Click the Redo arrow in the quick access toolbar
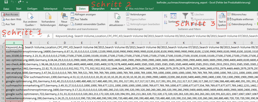 [20, 2]
